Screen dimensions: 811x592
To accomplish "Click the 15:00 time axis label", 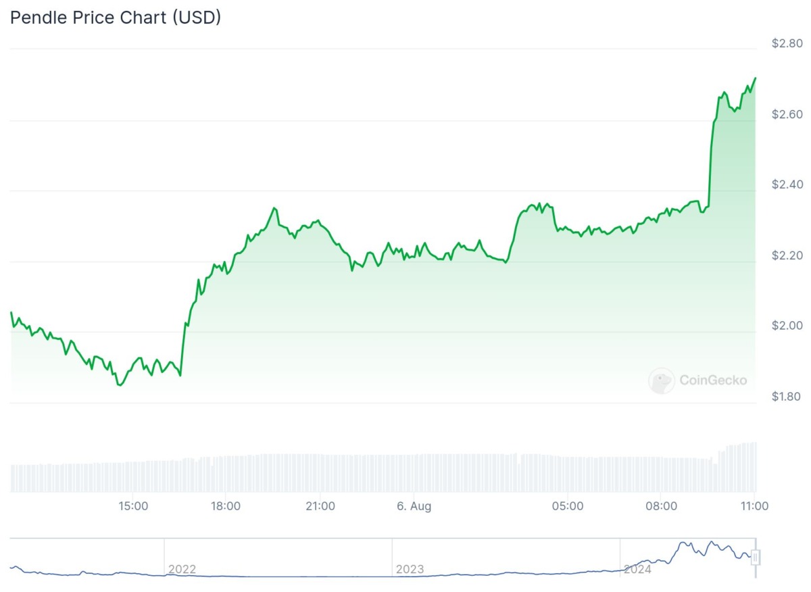I will coord(133,505).
